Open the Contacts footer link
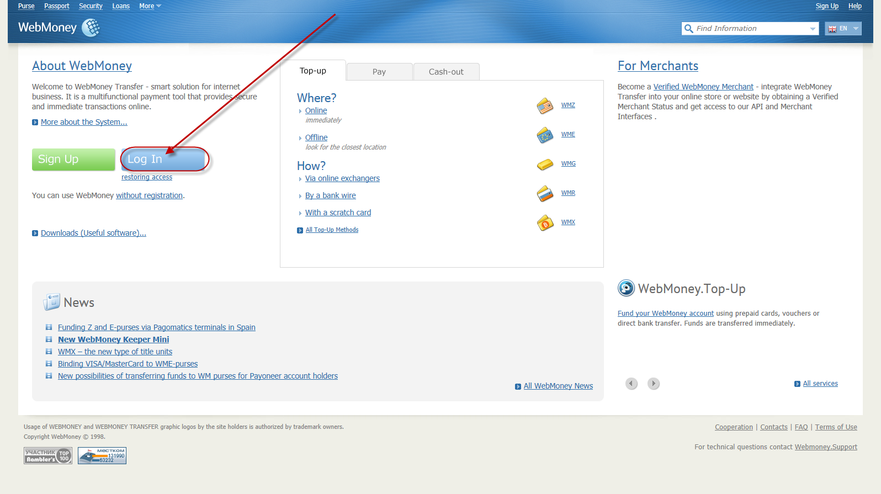Viewport: 881px width, 494px height. (774, 427)
